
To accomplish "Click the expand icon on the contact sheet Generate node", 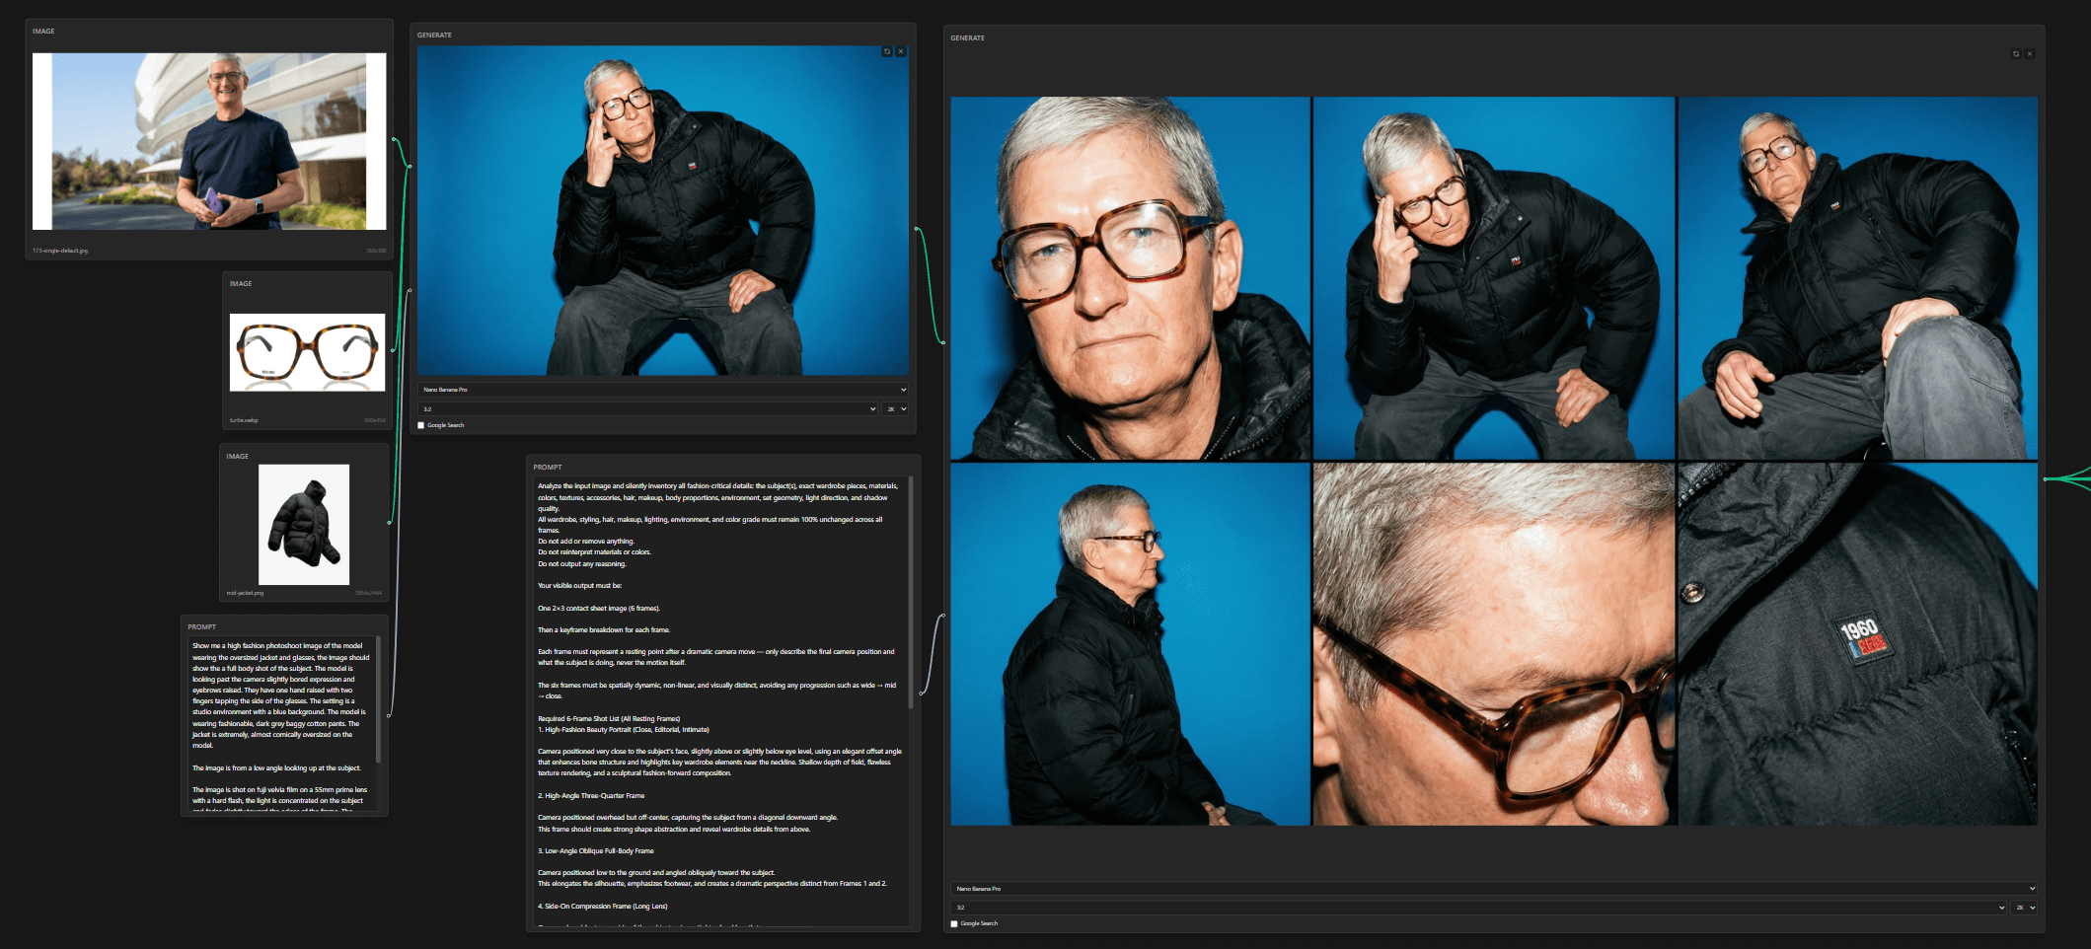I will 2030,54.
